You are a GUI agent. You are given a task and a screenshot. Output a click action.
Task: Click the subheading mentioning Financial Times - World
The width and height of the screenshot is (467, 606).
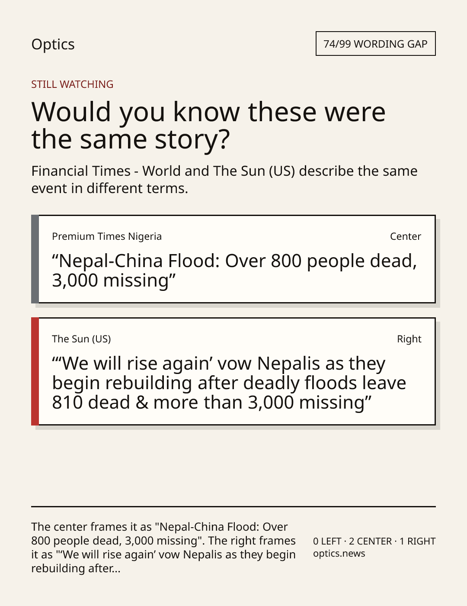(x=224, y=179)
